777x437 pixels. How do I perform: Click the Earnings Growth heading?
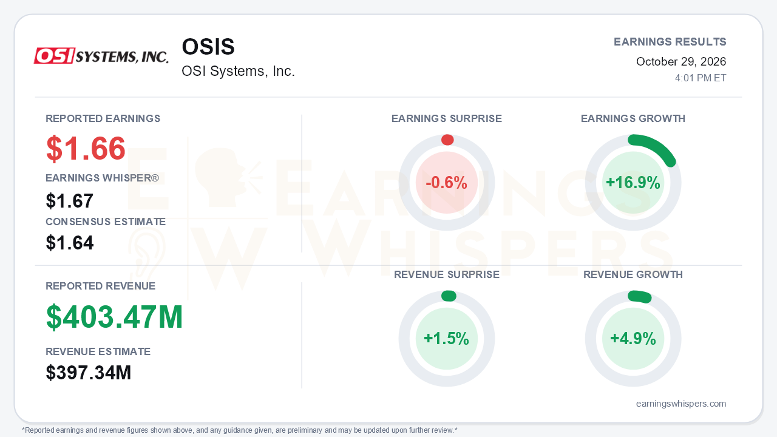point(633,118)
